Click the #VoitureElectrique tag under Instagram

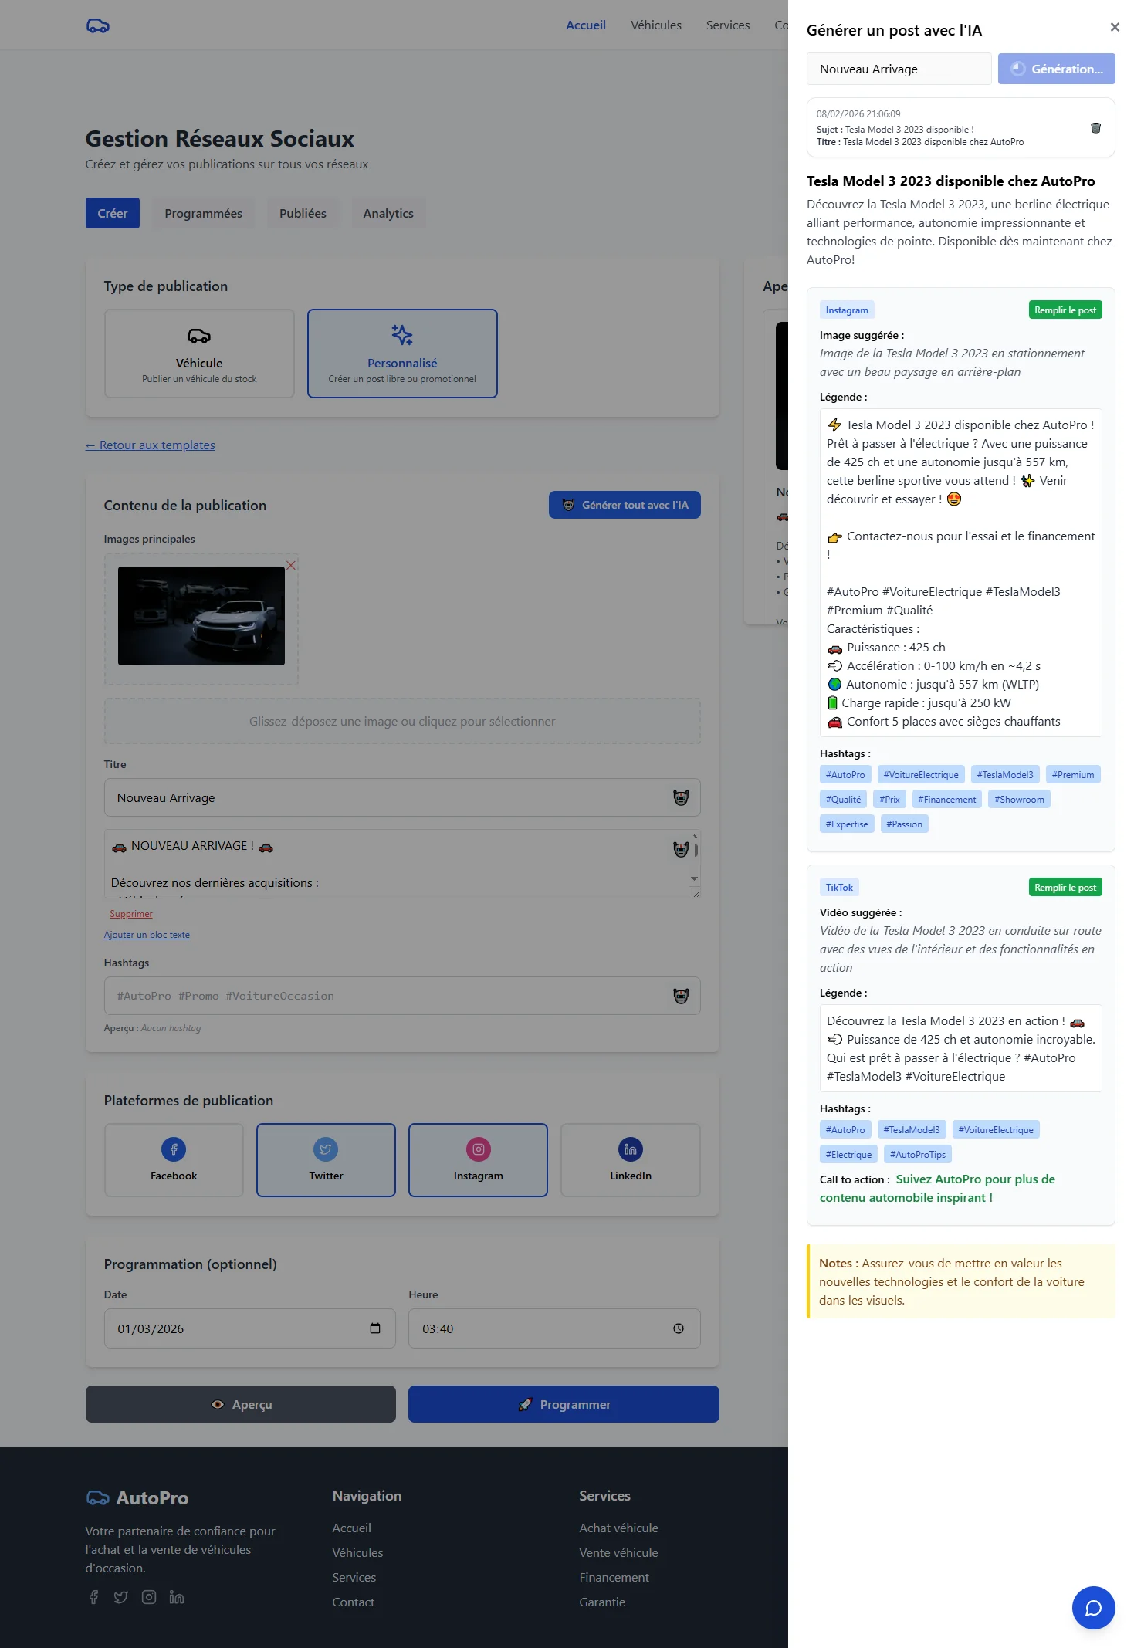point(921,775)
